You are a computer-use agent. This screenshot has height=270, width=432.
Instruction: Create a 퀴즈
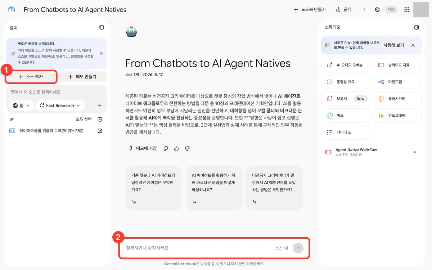[346, 116]
